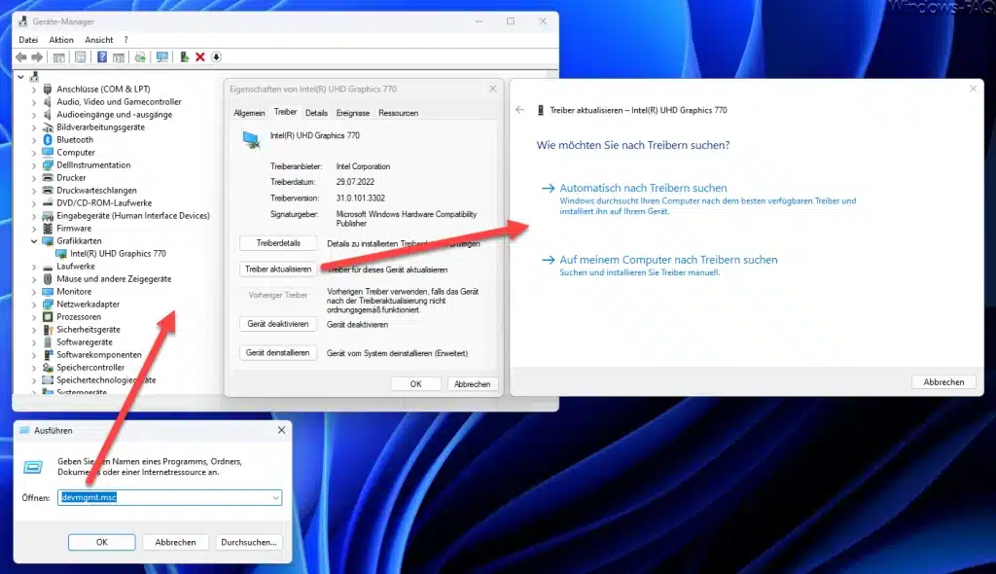The width and height of the screenshot is (996, 574).
Task: Switch to the Allgemein tab
Action: click(x=249, y=113)
